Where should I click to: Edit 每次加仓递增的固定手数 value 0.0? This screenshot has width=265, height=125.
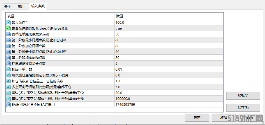coord(169,75)
